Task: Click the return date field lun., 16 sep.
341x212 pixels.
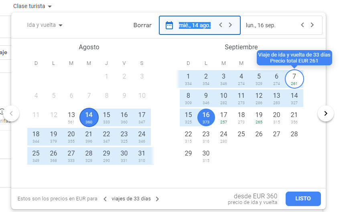Action: (x=261, y=25)
